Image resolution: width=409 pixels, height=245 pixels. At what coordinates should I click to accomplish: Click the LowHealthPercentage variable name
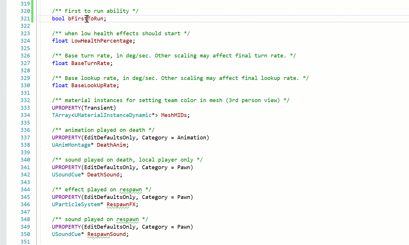pos(102,41)
